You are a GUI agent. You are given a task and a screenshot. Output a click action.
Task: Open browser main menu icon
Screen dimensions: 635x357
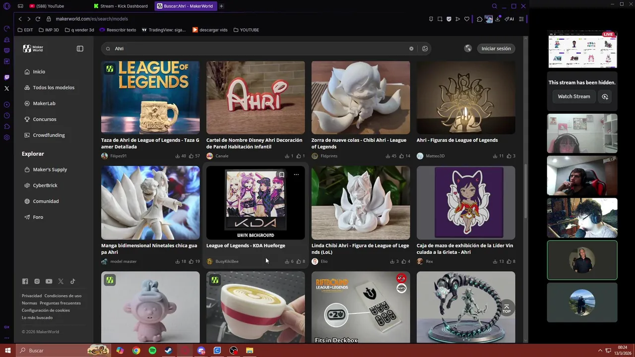click(521, 19)
